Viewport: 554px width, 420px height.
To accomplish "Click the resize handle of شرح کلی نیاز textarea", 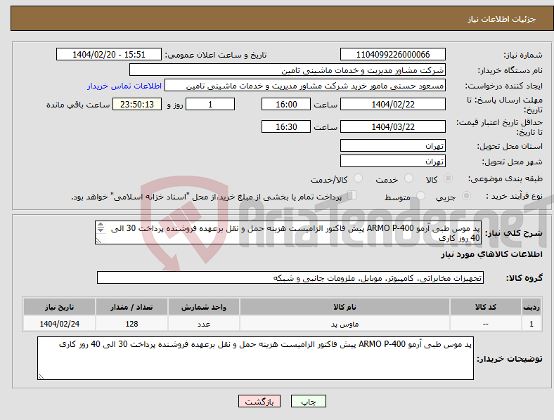I will [x=98, y=241].
